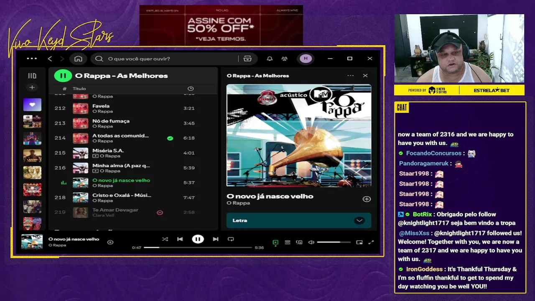Viewport: 535px width, 301px height.
Task: Open the Friend Activity icon
Action: pos(285,59)
